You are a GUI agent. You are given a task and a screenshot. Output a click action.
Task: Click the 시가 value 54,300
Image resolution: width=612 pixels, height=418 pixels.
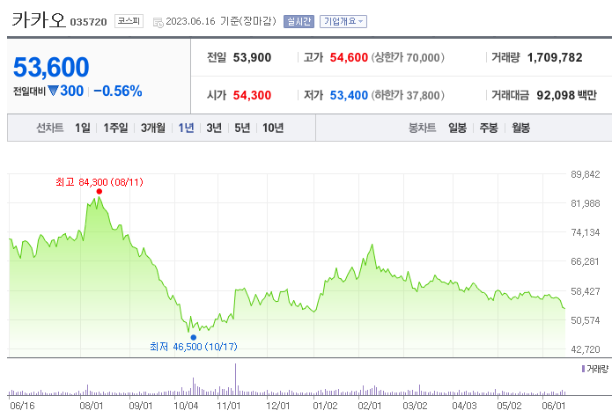pyautogui.click(x=252, y=96)
